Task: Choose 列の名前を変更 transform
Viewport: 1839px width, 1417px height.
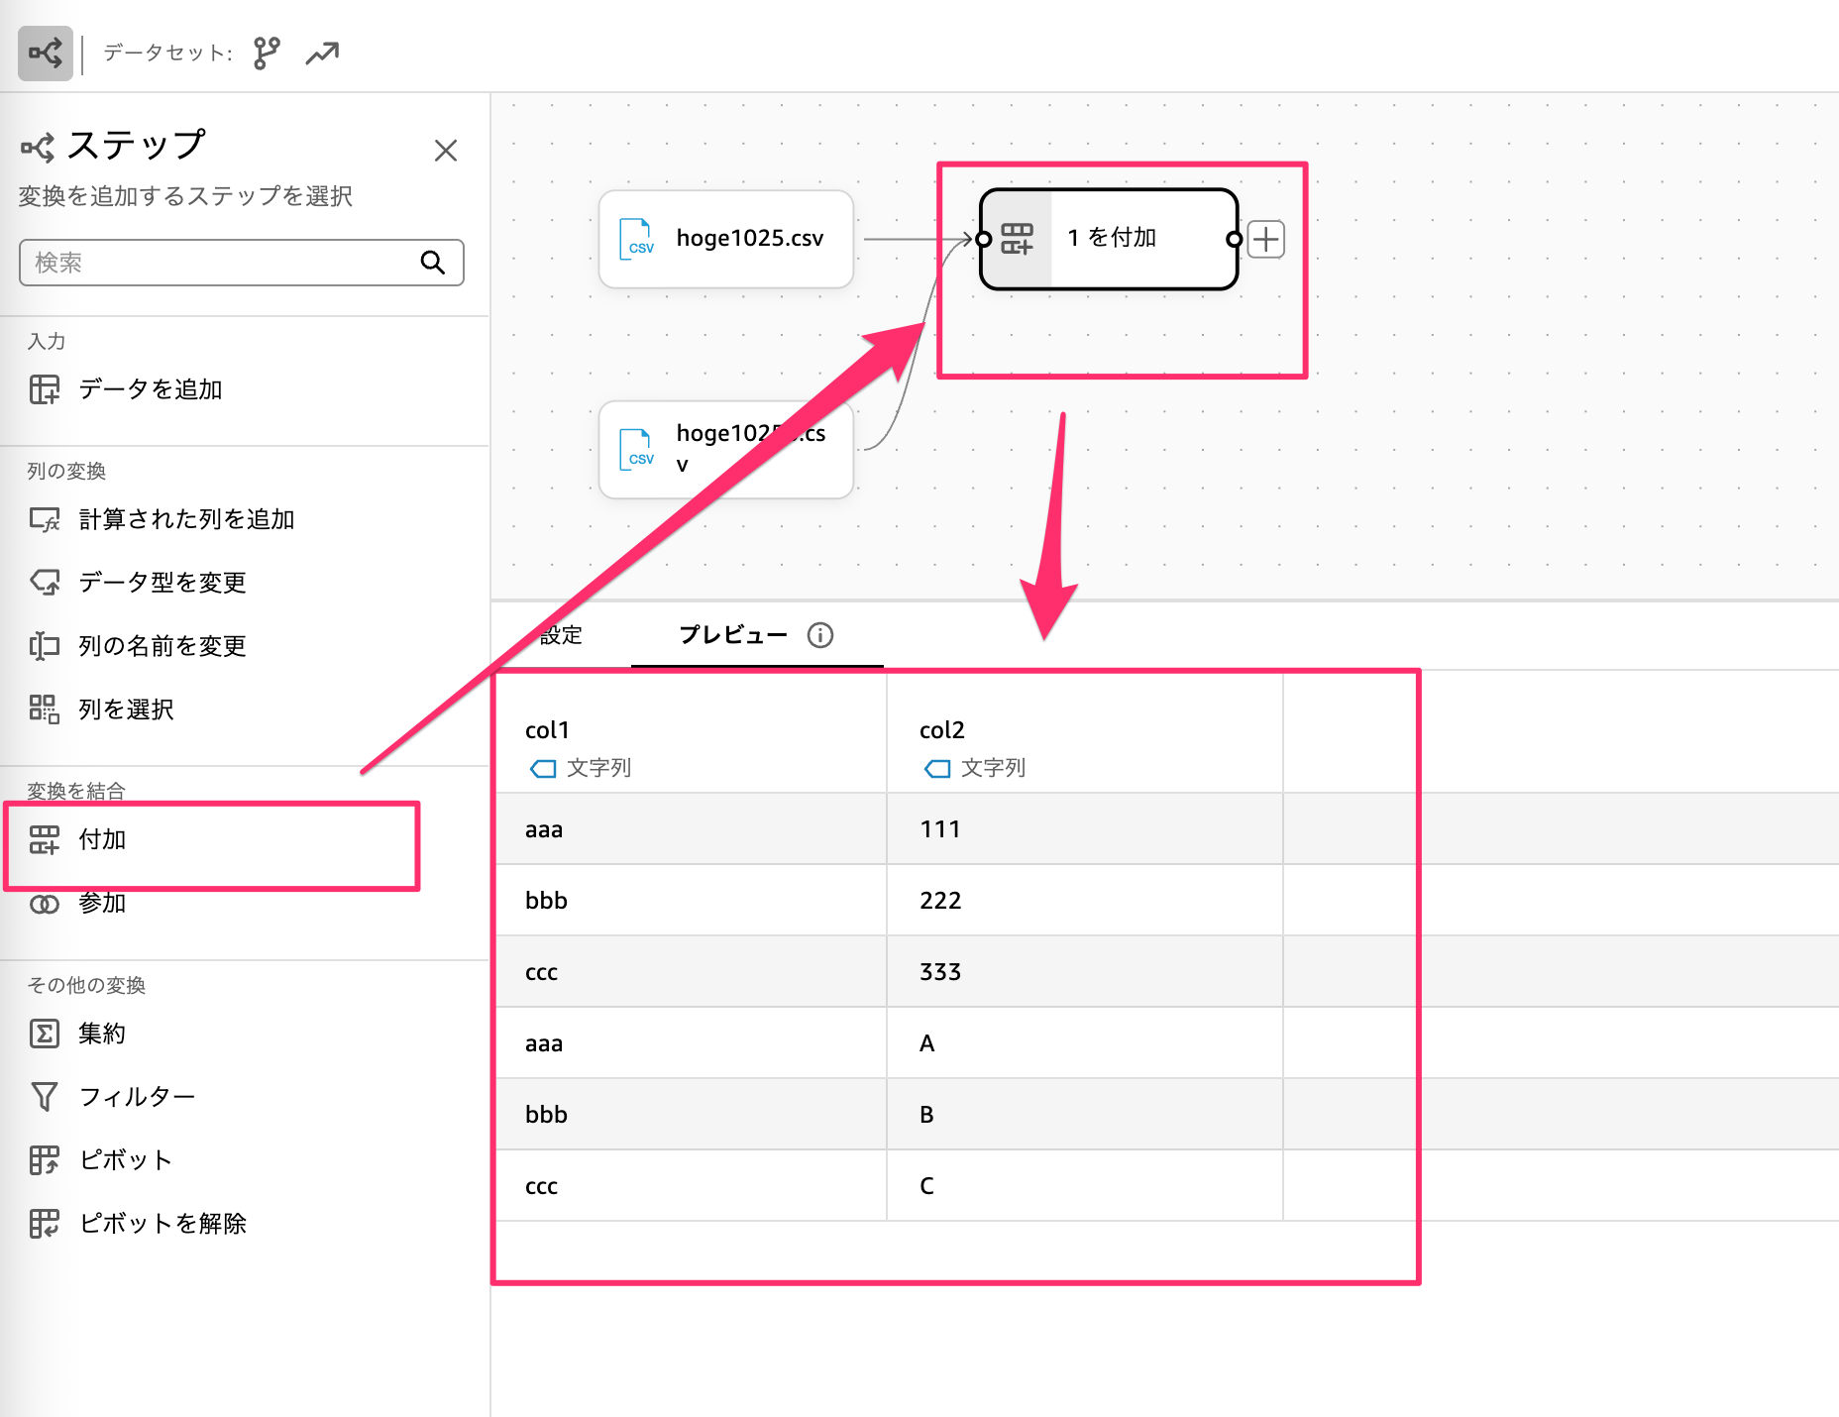Action: tap(162, 646)
